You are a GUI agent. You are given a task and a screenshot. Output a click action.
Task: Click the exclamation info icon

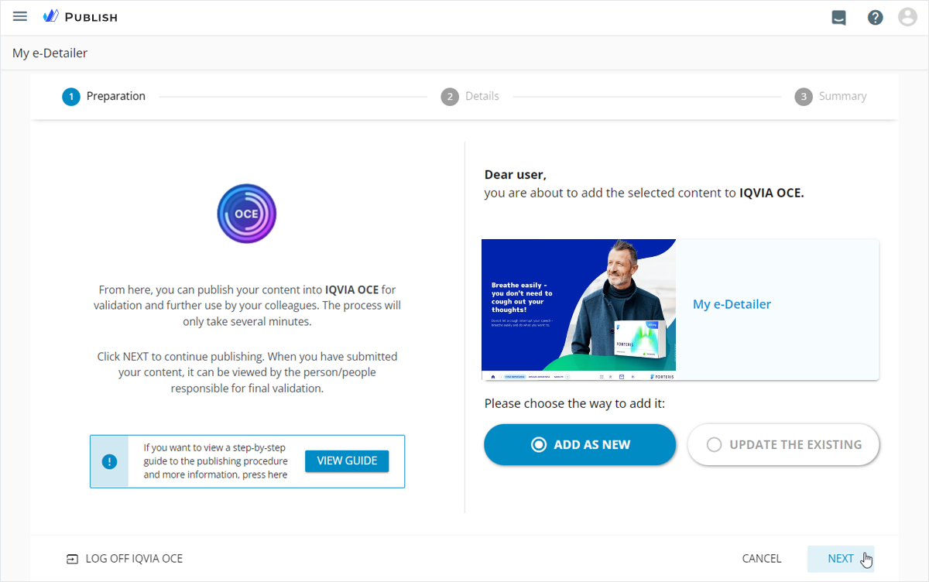(x=109, y=461)
